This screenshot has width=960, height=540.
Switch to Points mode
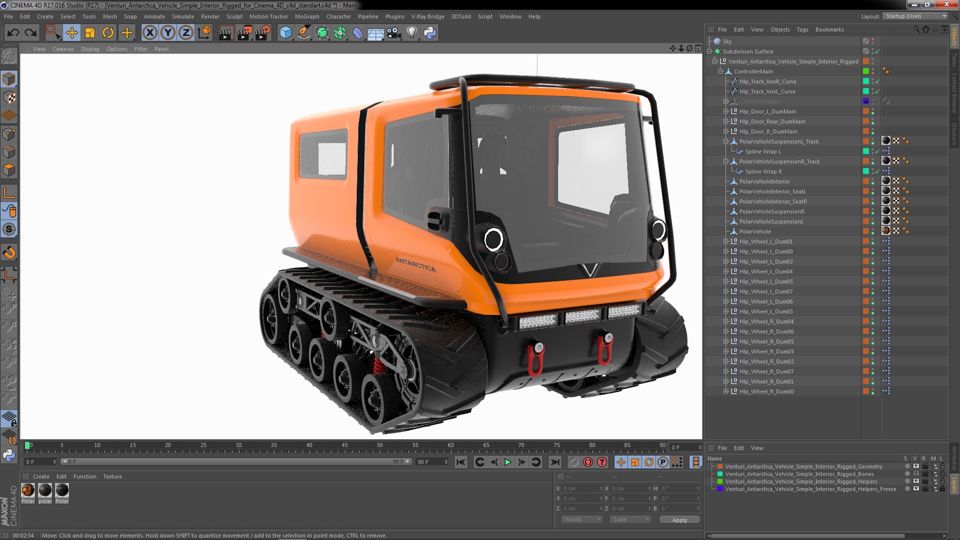pyautogui.click(x=9, y=134)
